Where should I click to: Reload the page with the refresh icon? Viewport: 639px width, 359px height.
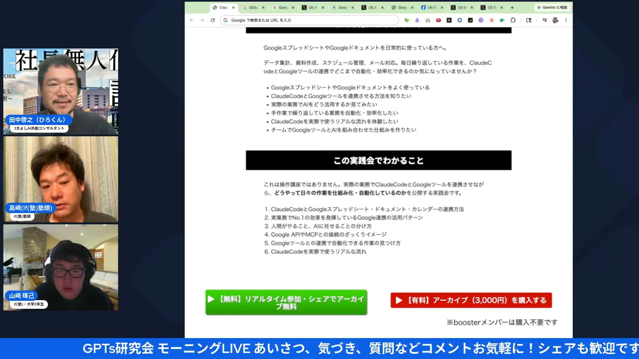coord(213,20)
